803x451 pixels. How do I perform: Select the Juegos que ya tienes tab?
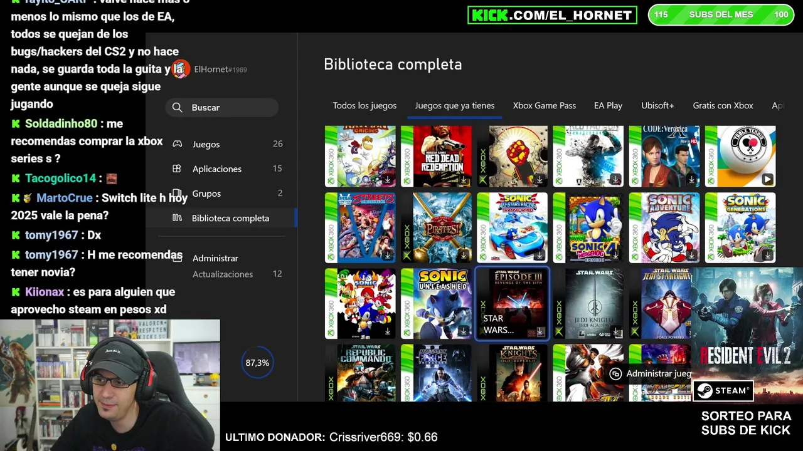click(x=455, y=106)
